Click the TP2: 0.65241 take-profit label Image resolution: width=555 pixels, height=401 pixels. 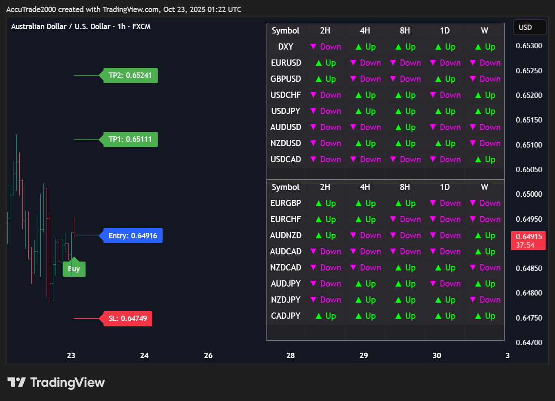(x=130, y=76)
